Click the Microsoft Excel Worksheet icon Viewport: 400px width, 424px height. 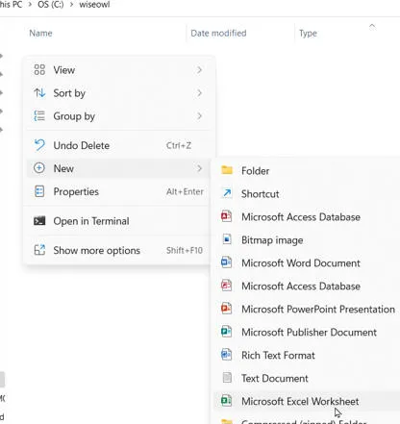click(227, 401)
